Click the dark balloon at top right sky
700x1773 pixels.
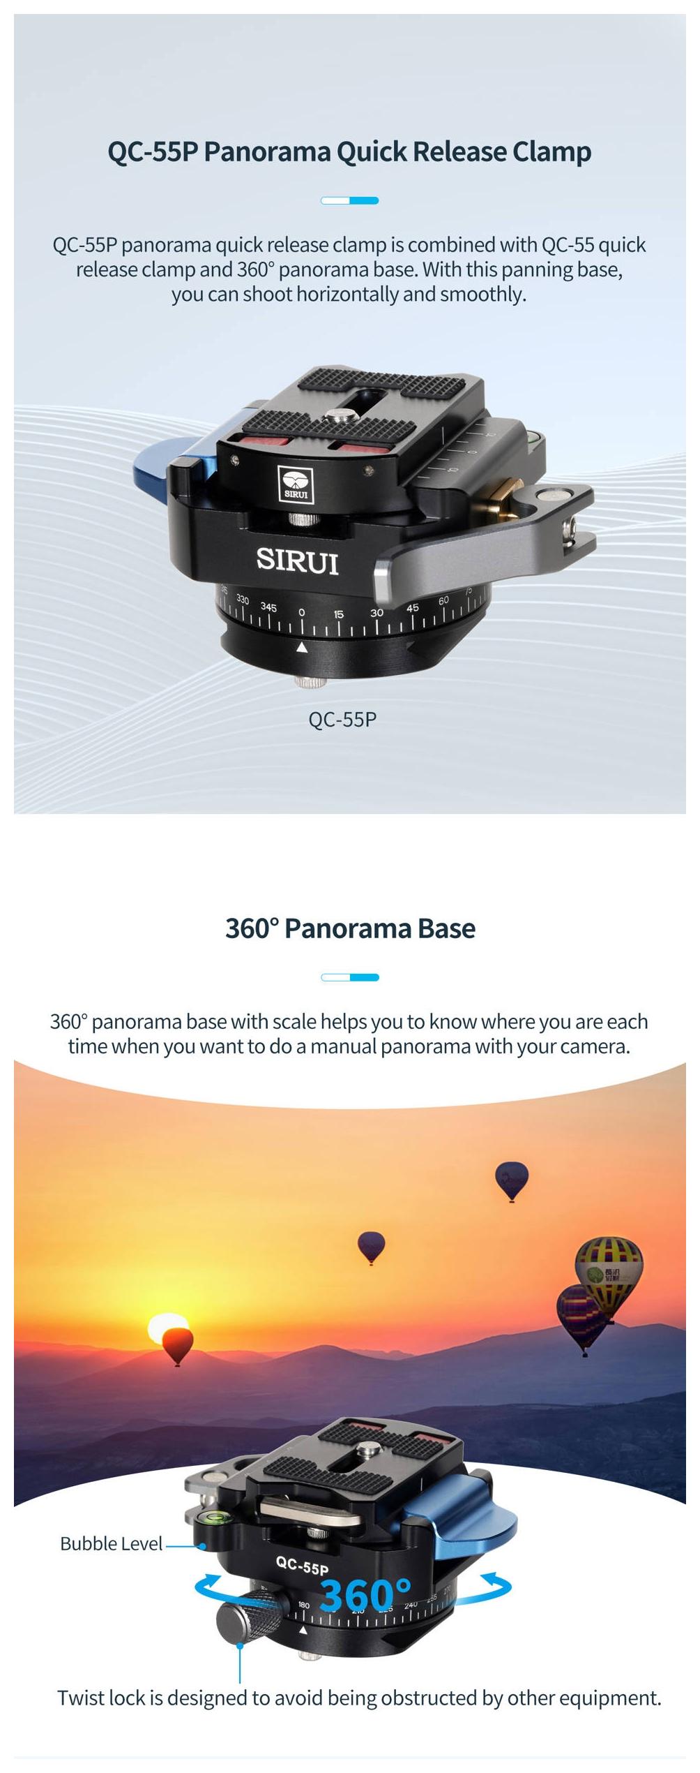[512, 1180]
